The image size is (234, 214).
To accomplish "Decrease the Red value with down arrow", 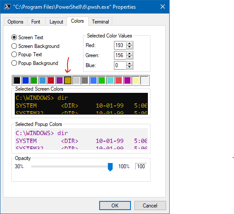I will [x=129, y=47].
